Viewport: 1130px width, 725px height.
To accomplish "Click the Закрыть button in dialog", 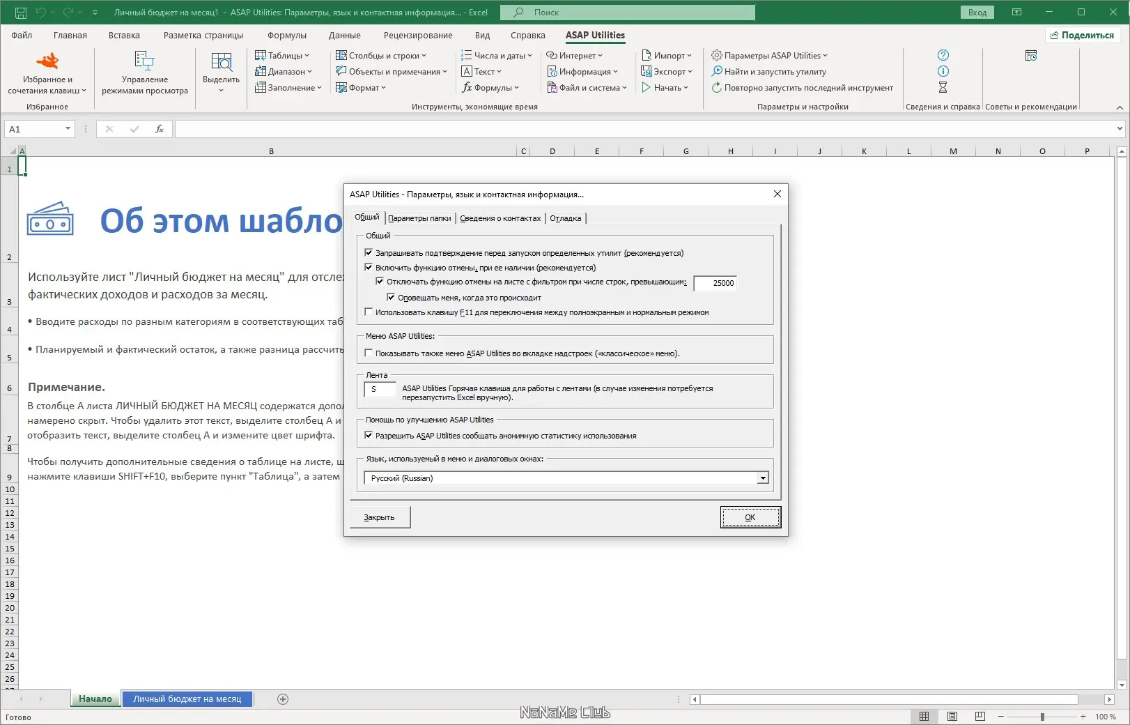I will [380, 517].
